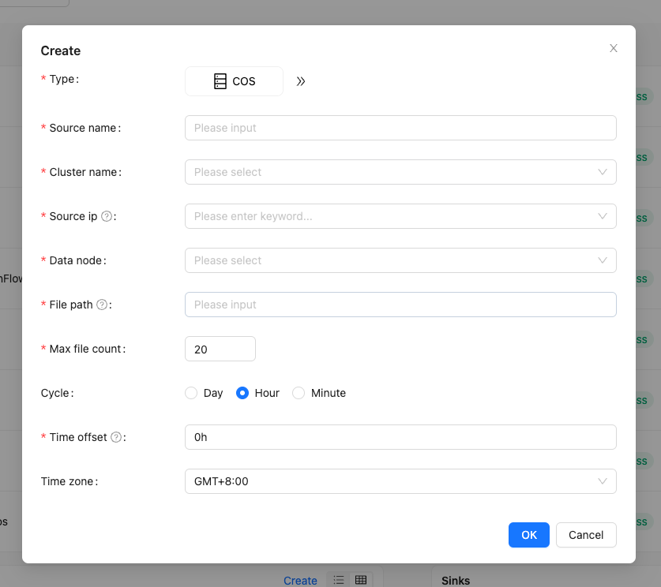Screen dimensions: 661x587
Task: Click the COS type server icon
Action: (220, 81)
